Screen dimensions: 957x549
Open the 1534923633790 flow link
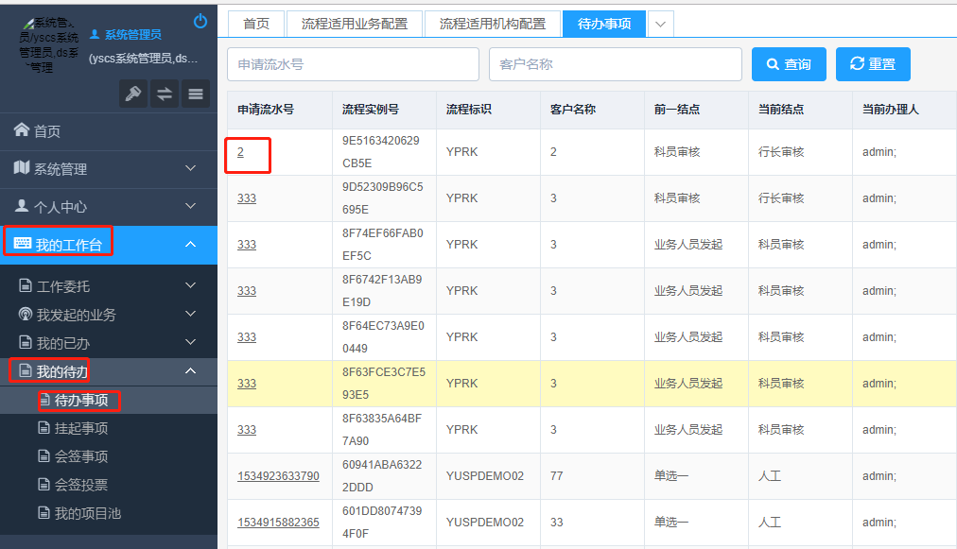(x=278, y=475)
